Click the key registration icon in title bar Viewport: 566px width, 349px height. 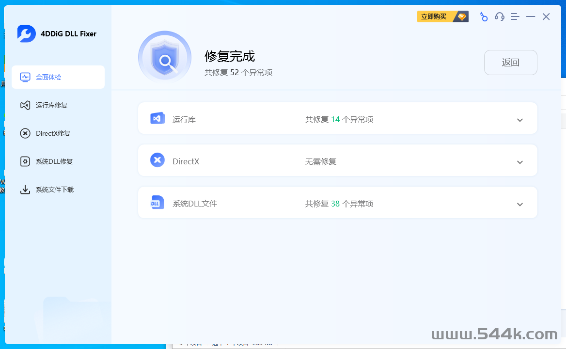click(x=483, y=17)
